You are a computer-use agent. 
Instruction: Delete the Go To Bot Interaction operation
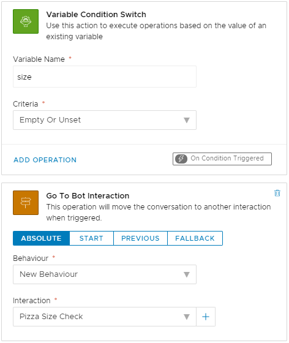[x=277, y=193]
